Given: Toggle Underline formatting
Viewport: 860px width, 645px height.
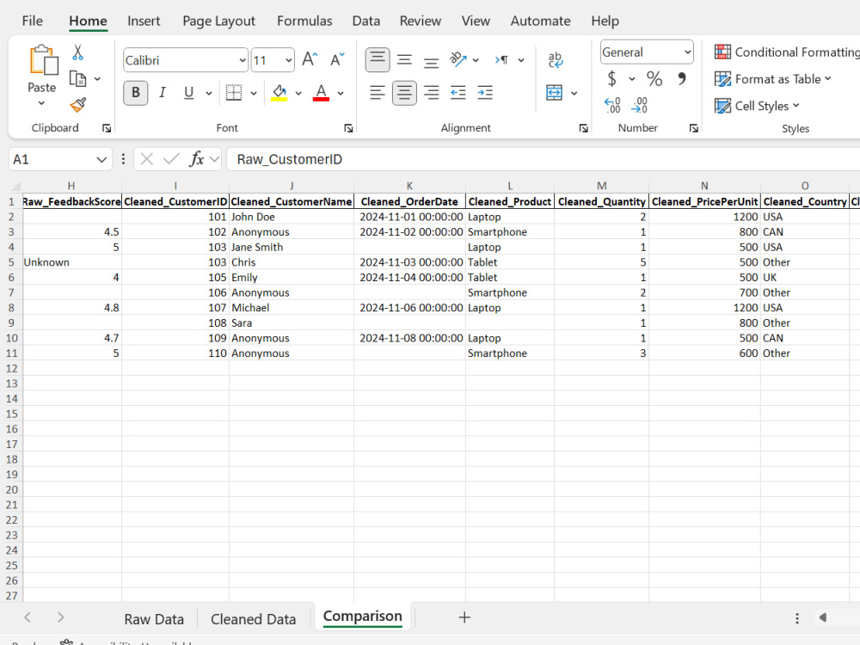Looking at the screenshot, I should point(188,93).
